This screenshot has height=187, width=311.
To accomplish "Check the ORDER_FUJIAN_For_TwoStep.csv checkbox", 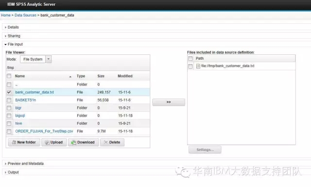I will [9, 131].
